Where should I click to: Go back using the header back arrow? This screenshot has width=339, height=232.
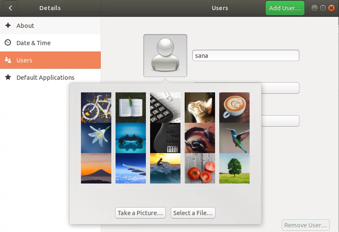click(x=10, y=8)
